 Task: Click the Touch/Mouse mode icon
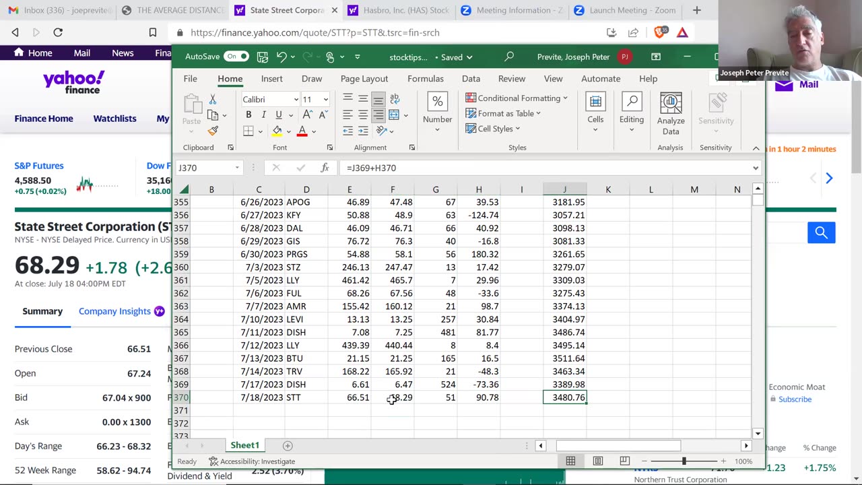click(329, 57)
